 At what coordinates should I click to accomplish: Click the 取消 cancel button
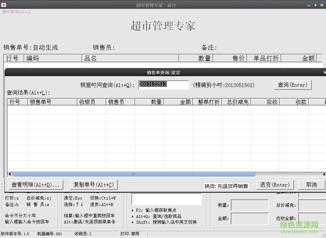point(311,185)
